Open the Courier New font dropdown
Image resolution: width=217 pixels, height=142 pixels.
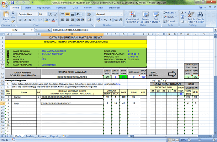point(37,14)
